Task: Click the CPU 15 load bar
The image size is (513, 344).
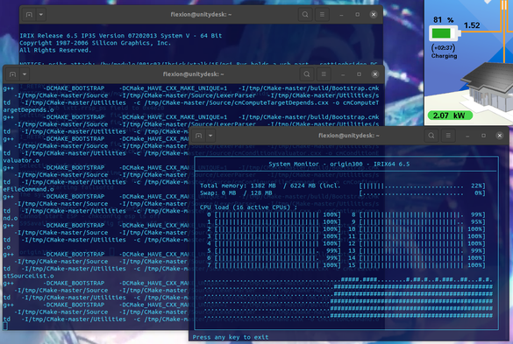Action: tap(423, 265)
